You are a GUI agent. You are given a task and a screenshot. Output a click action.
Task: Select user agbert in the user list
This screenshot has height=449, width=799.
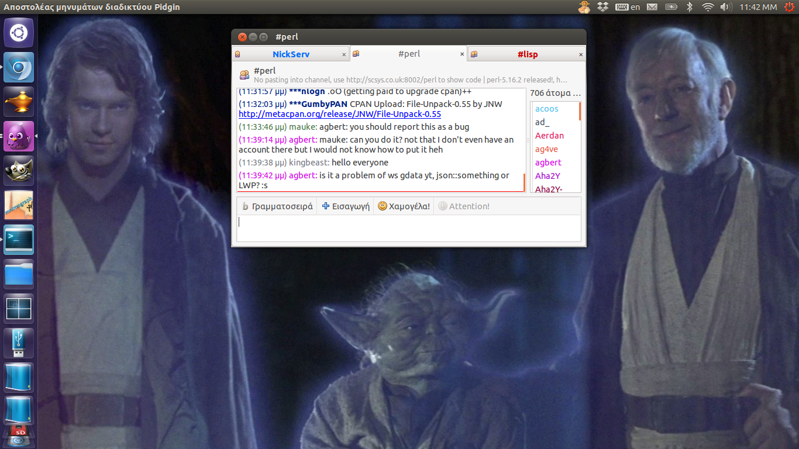[x=548, y=163]
